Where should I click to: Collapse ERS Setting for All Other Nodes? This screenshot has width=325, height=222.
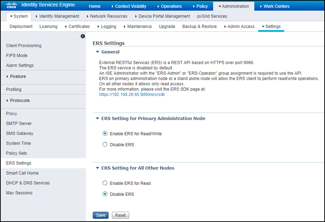coord(97,168)
